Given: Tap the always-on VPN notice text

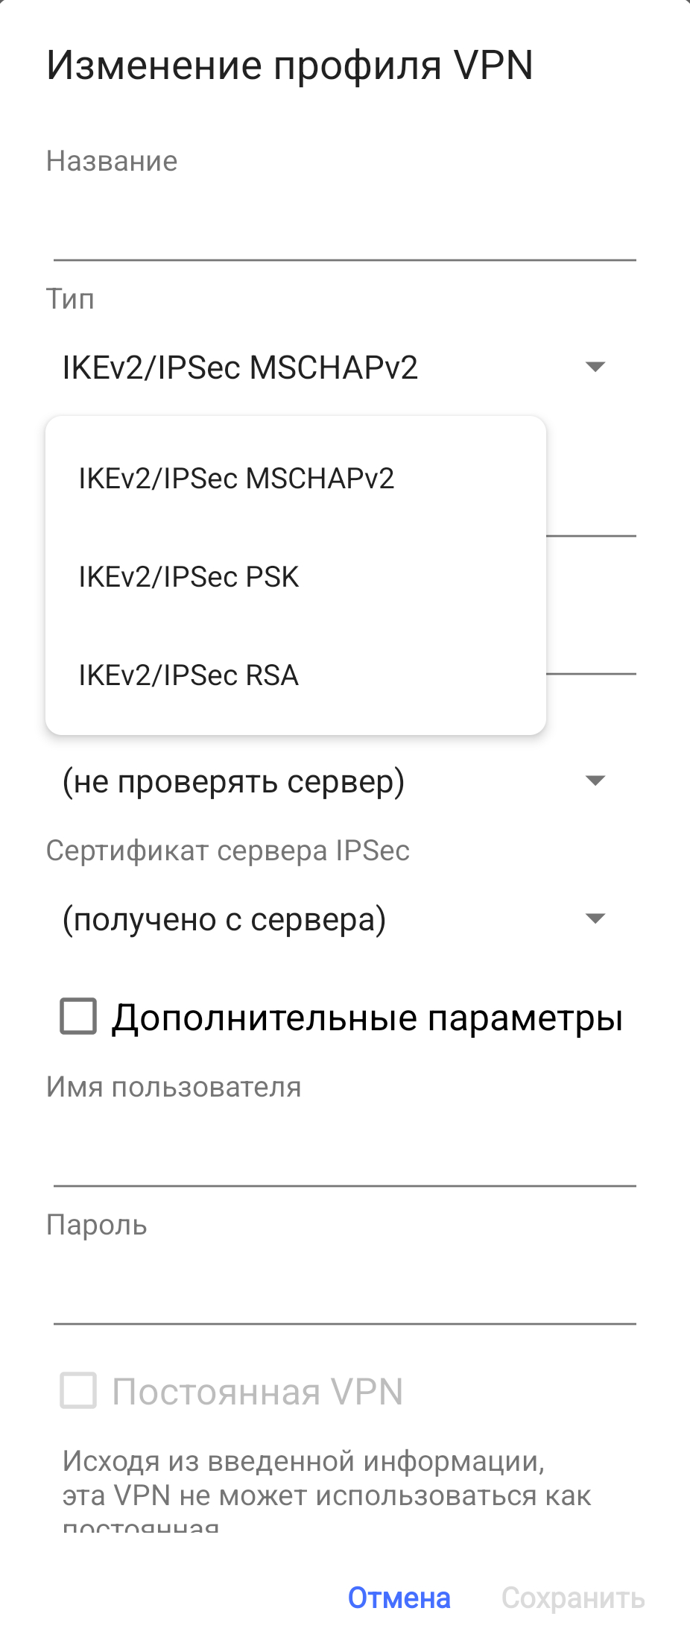Looking at the screenshot, I should click(x=326, y=1479).
